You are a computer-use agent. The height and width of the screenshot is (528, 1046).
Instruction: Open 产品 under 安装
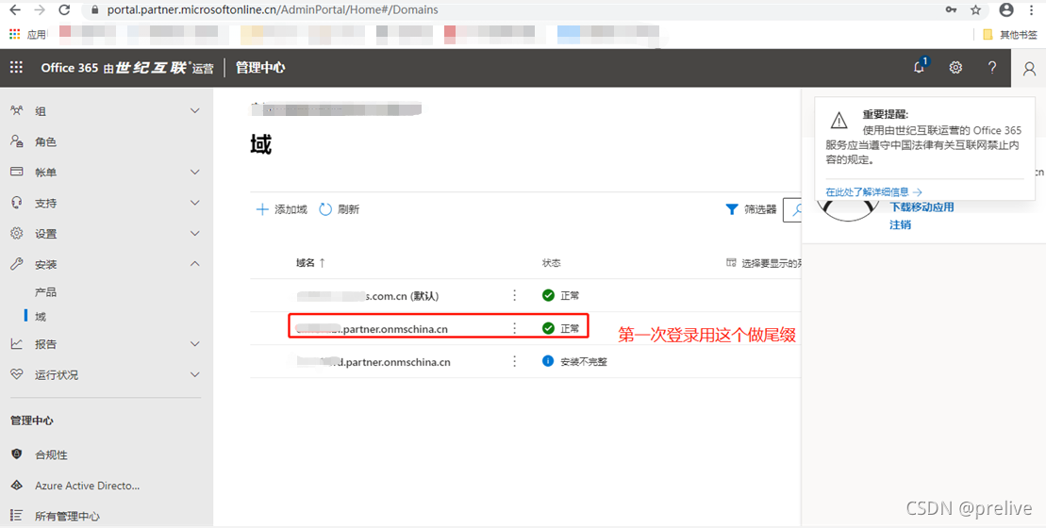pos(45,292)
